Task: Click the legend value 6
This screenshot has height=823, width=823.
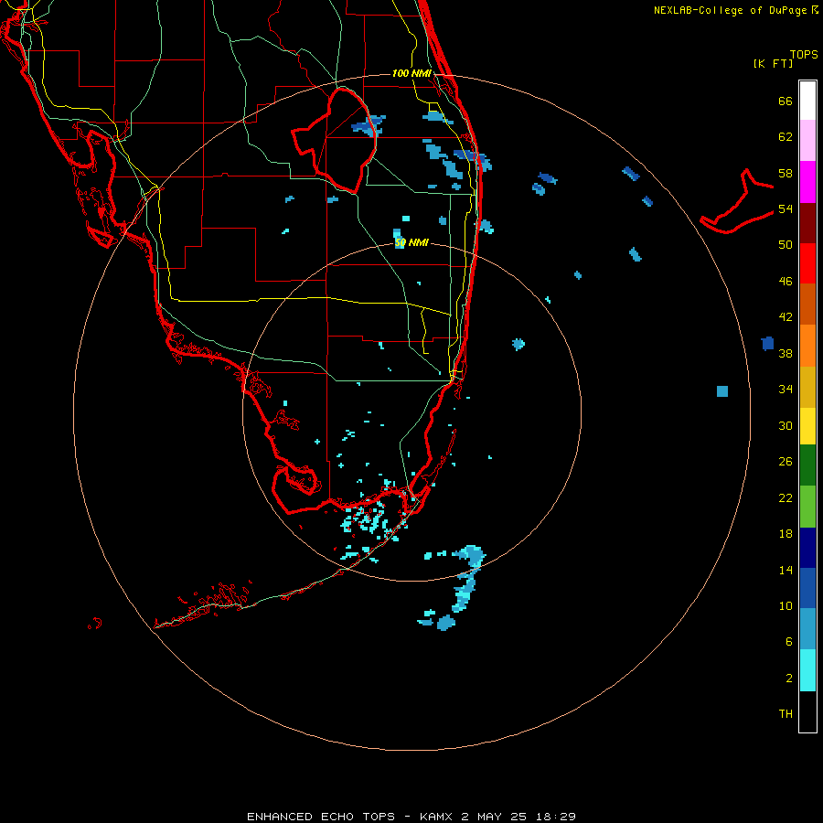Action: (x=789, y=642)
